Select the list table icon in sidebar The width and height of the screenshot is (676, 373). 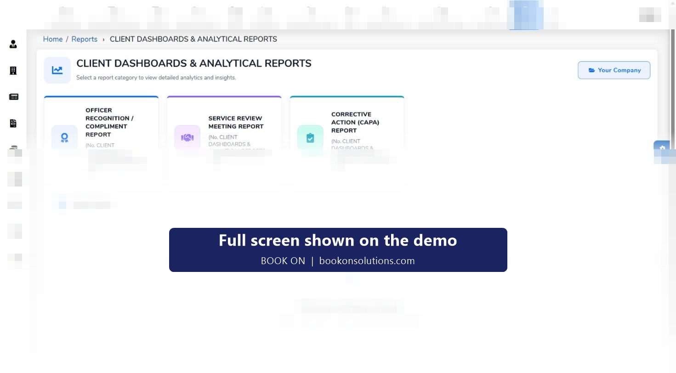tap(14, 97)
